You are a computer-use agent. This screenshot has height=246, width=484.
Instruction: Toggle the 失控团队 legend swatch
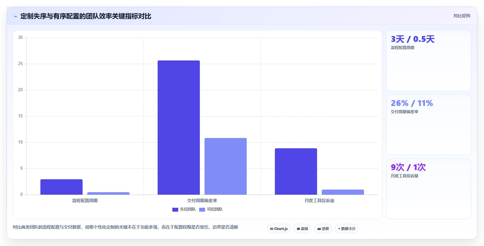click(x=175, y=209)
